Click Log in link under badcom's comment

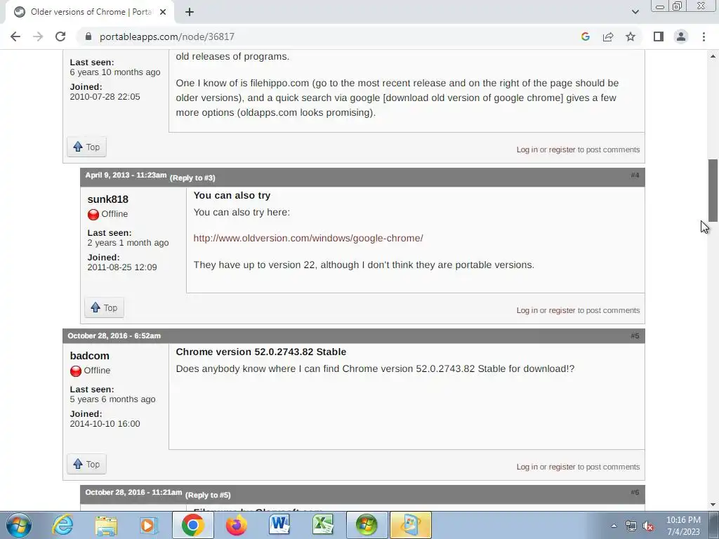527,467
